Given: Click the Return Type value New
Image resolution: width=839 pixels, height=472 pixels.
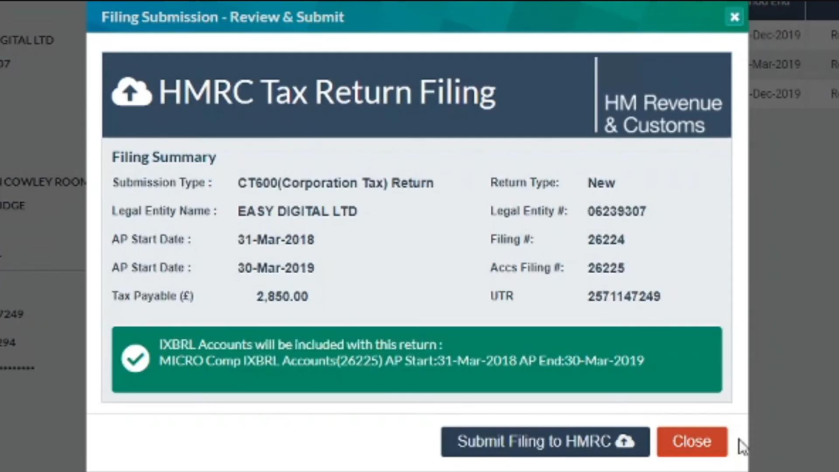Looking at the screenshot, I should click(x=601, y=183).
